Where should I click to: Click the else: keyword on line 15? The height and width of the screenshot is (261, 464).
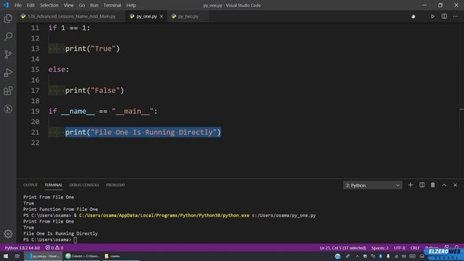point(59,70)
